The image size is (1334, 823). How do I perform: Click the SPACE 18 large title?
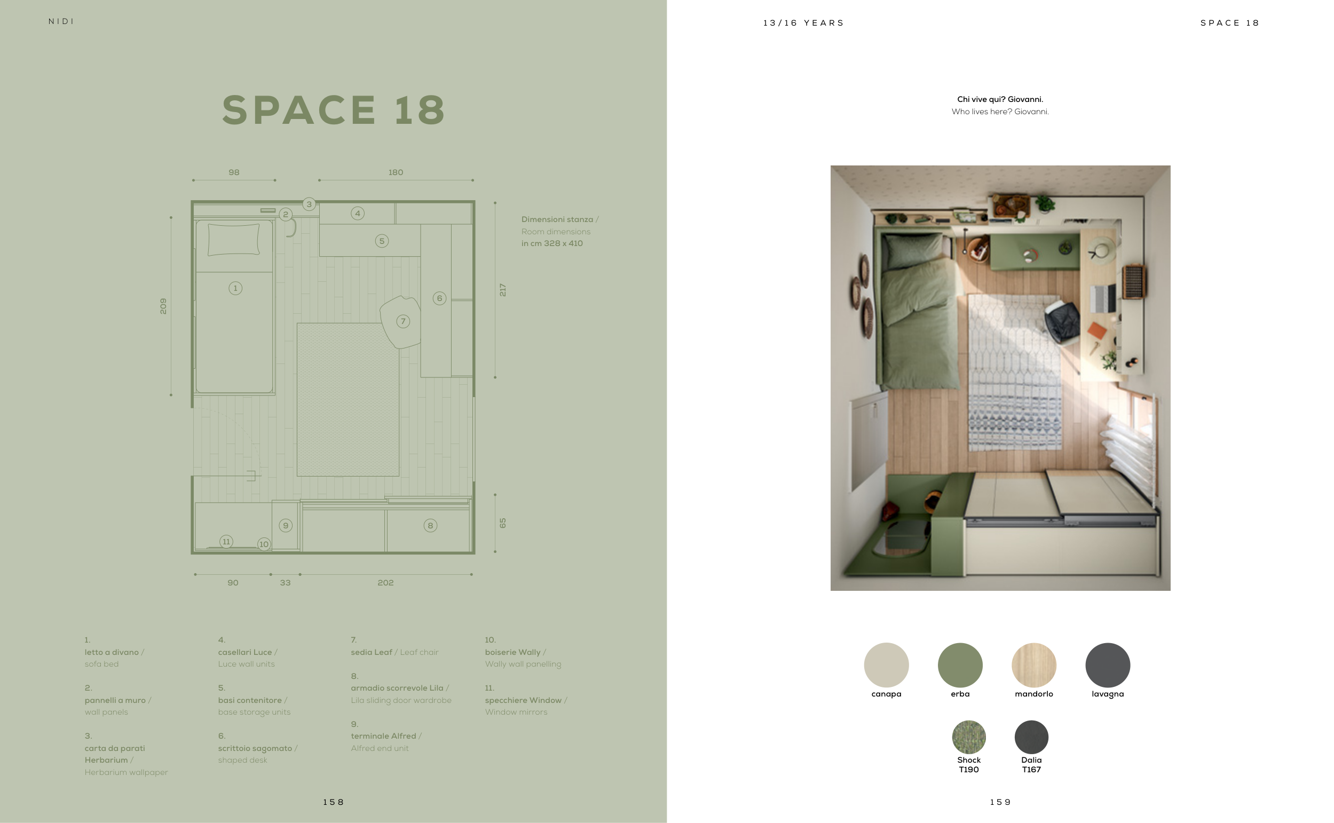(333, 110)
